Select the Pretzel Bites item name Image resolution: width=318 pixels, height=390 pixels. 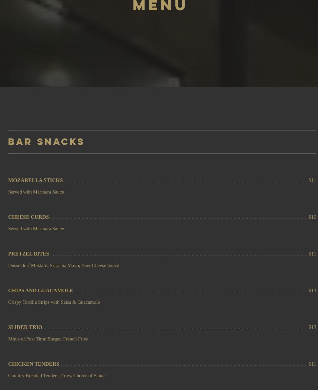tap(29, 254)
